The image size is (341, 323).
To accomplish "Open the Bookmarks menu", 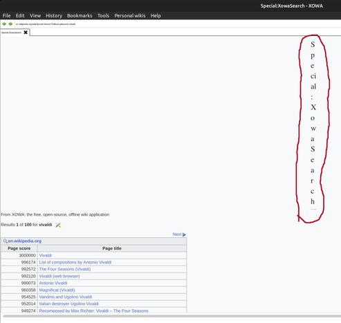I will coord(80,16).
